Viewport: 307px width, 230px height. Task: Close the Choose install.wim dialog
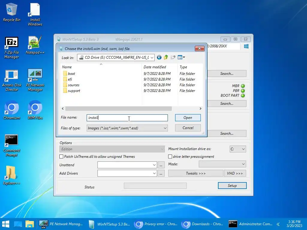199,48
